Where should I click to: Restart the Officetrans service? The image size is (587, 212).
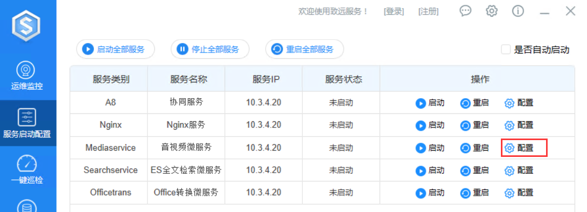point(474,193)
